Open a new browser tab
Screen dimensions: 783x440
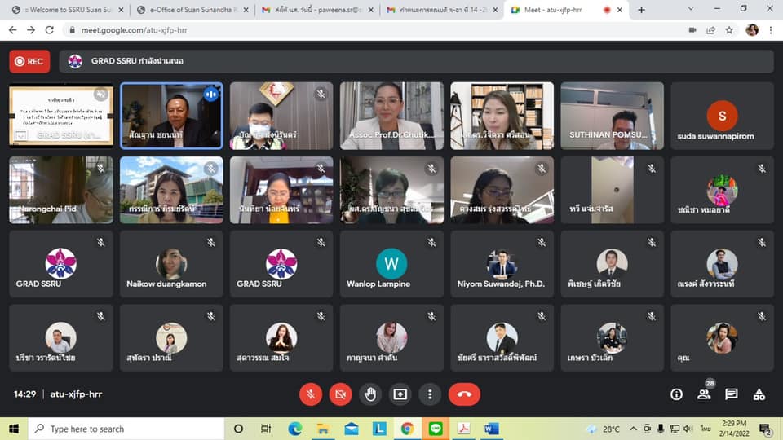point(641,10)
